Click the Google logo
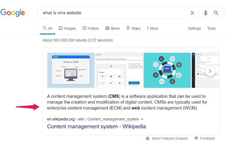This screenshot has height=147, width=227. click(x=13, y=13)
